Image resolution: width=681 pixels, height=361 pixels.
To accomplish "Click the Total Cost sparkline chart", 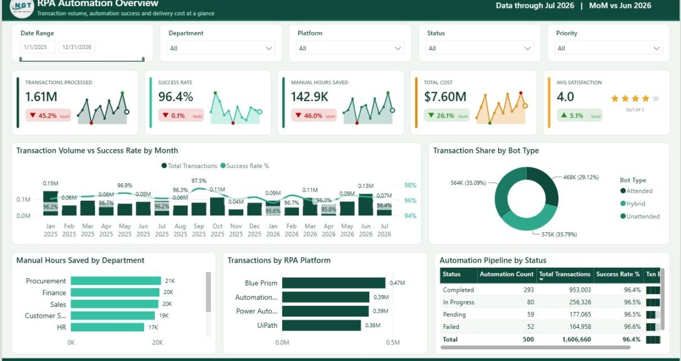I will (x=501, y=107).
